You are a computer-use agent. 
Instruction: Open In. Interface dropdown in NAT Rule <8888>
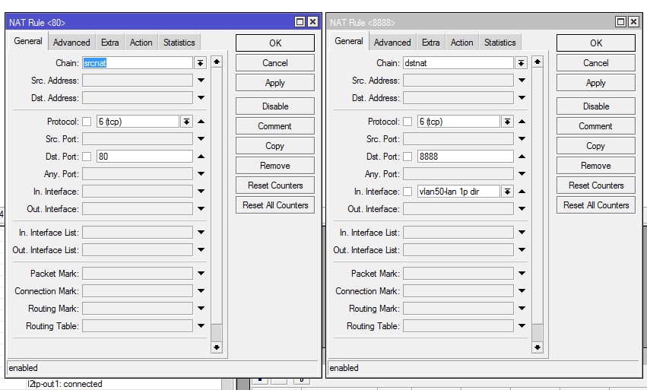pyautogui.click(x=508, y=192)
